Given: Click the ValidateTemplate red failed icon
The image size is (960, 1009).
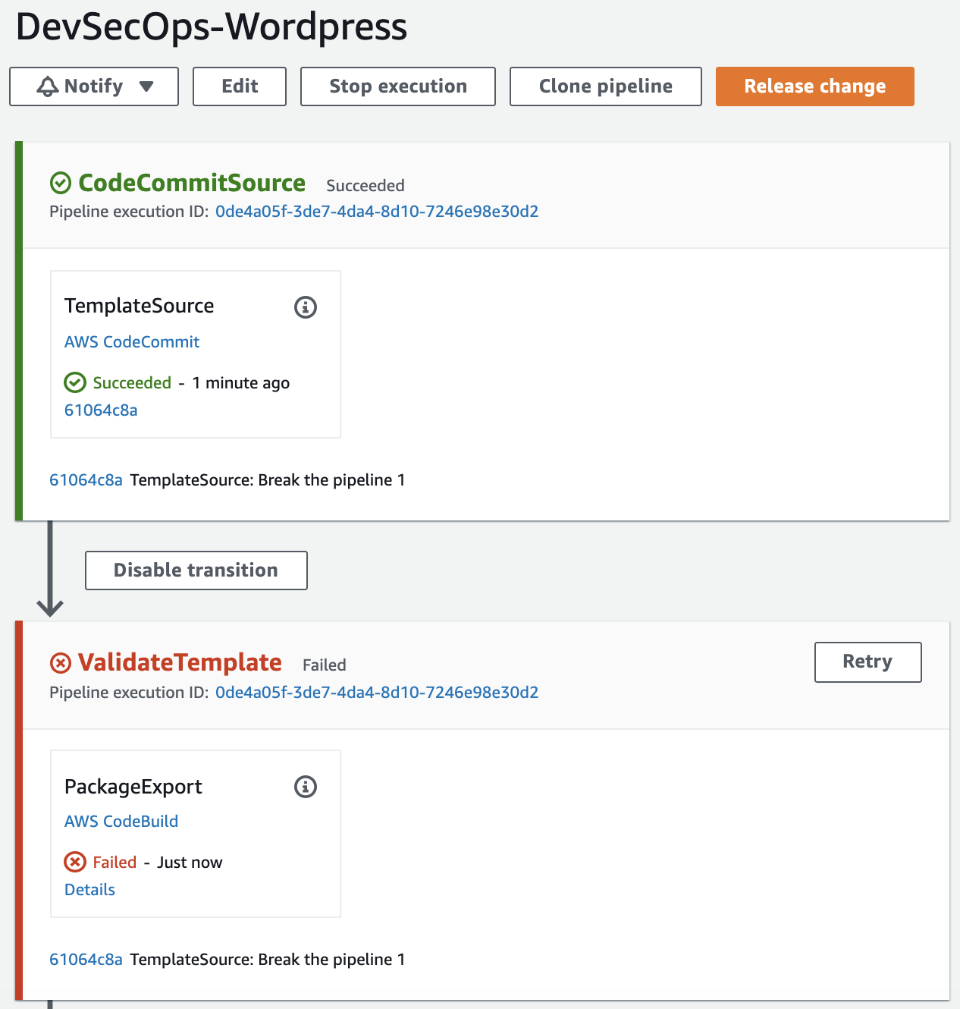Looking at the screenshot, I should [x=61, y=663].
